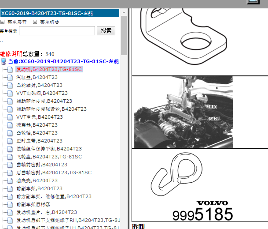Click page icon beside 后曲轴密封
268x229 pixels.
10,173
